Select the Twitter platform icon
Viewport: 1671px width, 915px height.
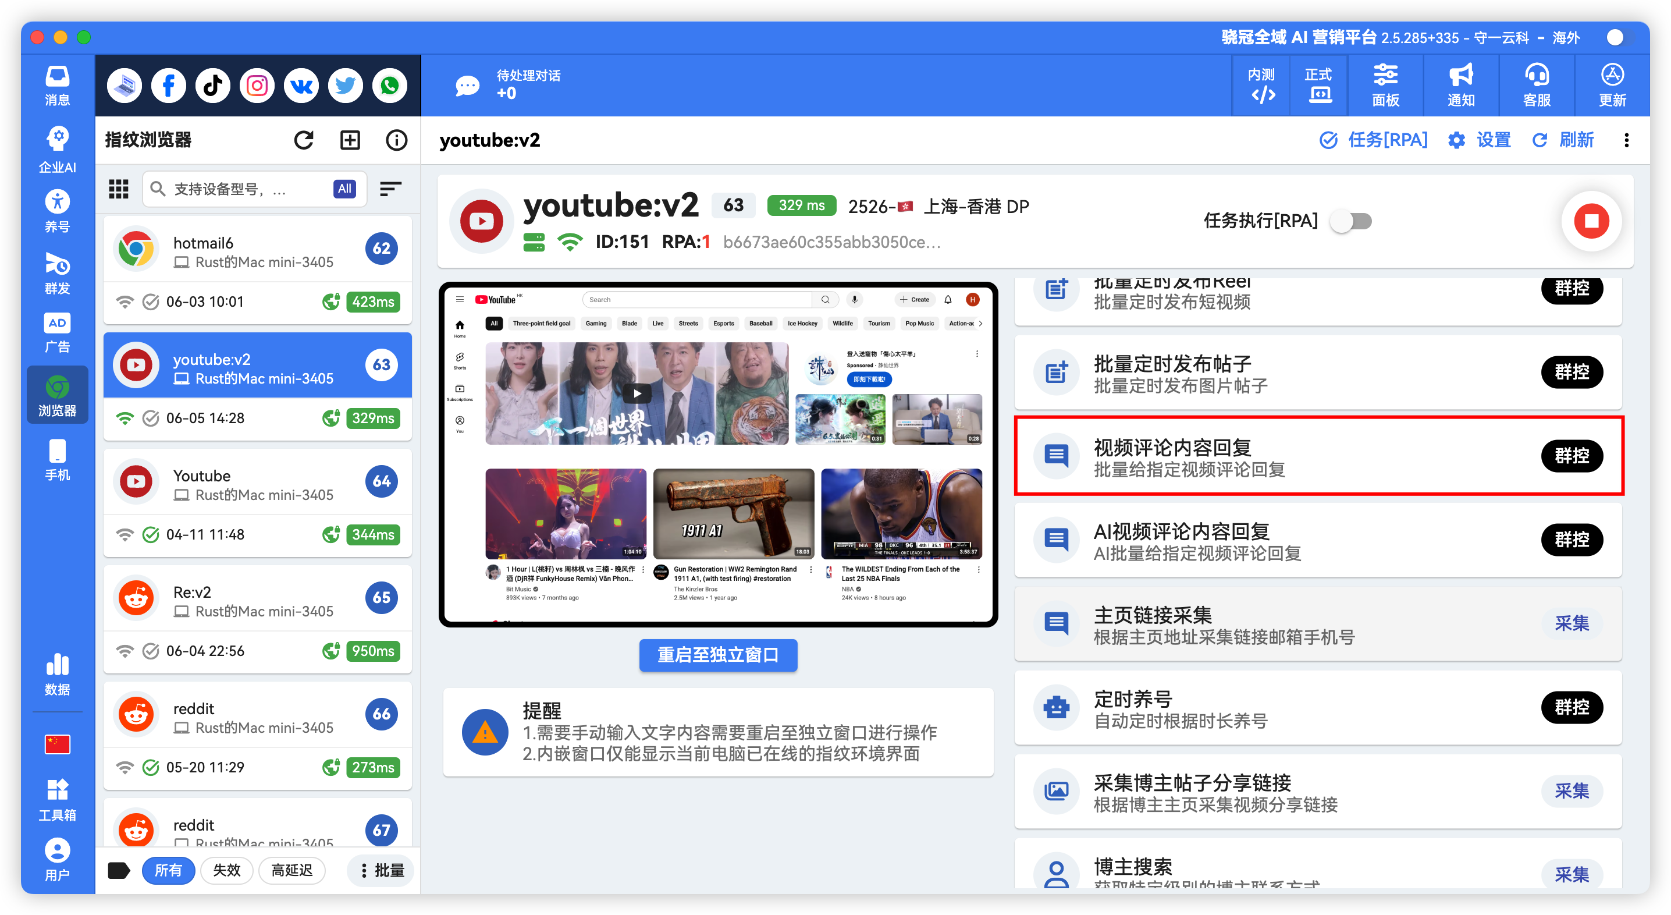(345, 86)
